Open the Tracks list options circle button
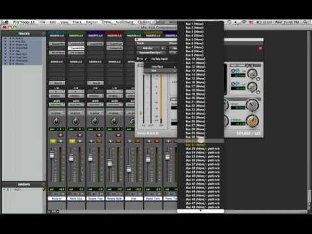This screenshot has width=312, height=234. [x=44, y=34]
